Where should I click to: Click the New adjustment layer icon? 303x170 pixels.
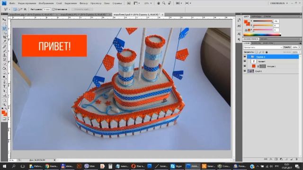[x=281, y=159]
